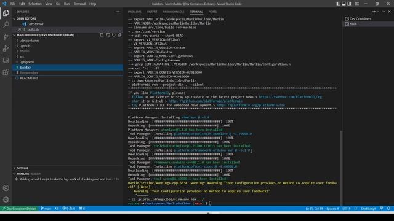Open the Search view icon
Image resolution: width=394 pixels, height=221 pixels.
pyautogui.click(x=6, y=25)
